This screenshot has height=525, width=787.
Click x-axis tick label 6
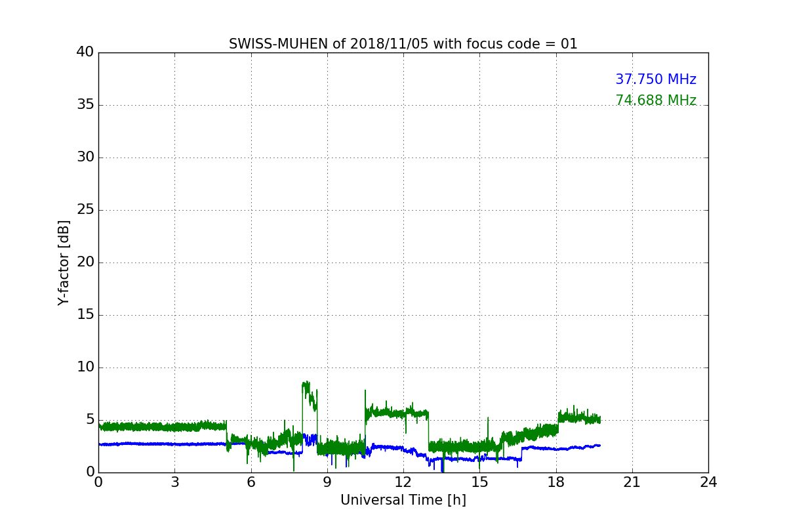251,482
